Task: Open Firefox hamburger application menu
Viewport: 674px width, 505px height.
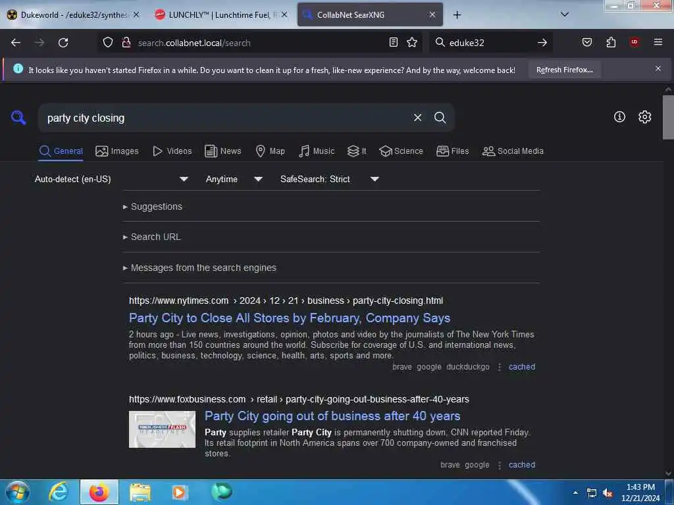Action: pos(658,42)
